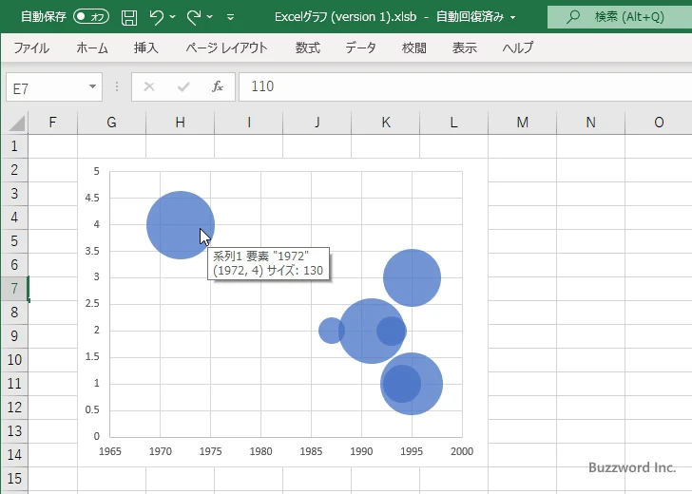Select row 4 header
The image size is (692, 494).
click(14, 218)
